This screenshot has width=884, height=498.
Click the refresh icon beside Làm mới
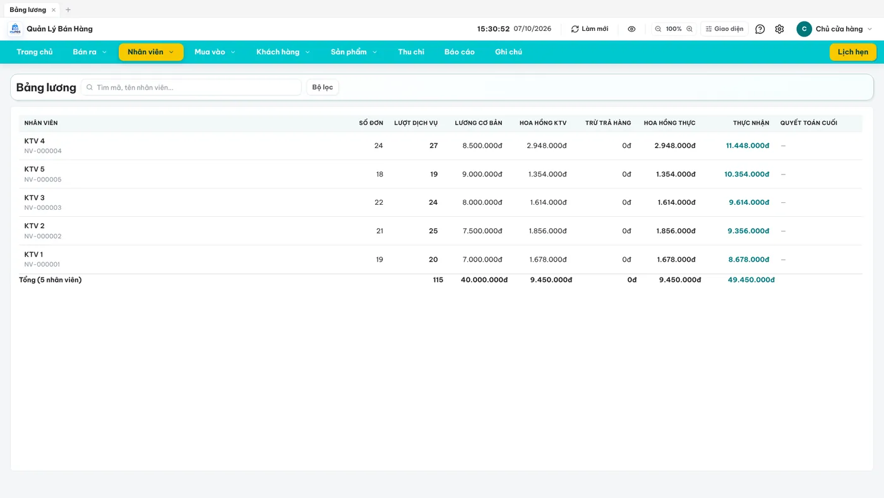point(575,29)
